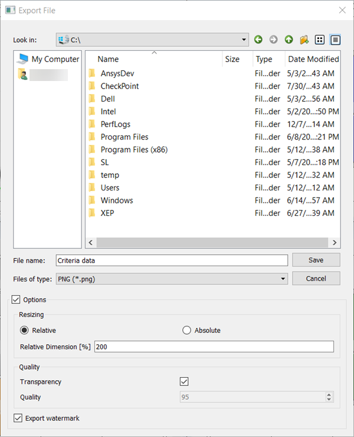Click the Save button
This screenshot has height=437, width=354.
coord(316,260)
